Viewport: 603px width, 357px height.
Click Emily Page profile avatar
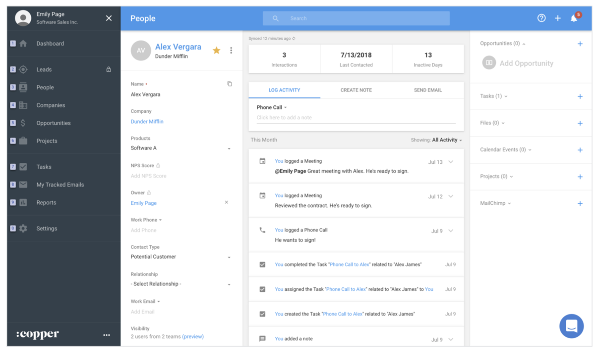23,18
